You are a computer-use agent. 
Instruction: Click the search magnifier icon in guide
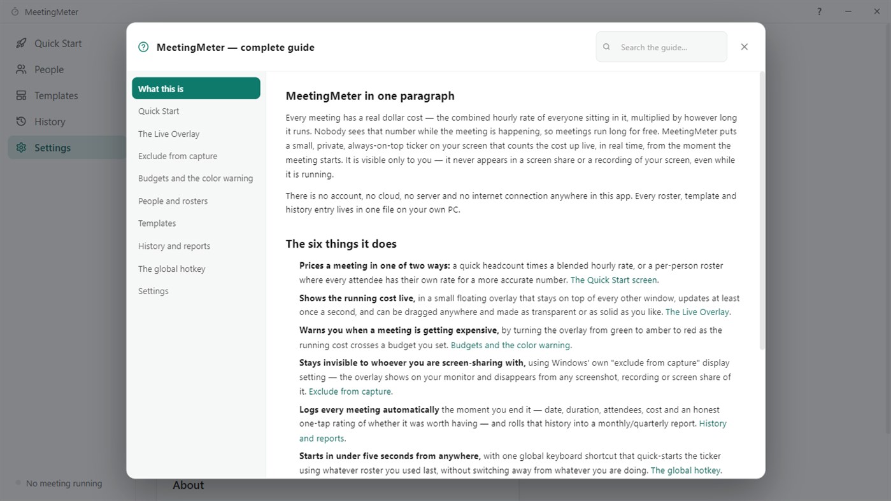click(x=606, y=47)
